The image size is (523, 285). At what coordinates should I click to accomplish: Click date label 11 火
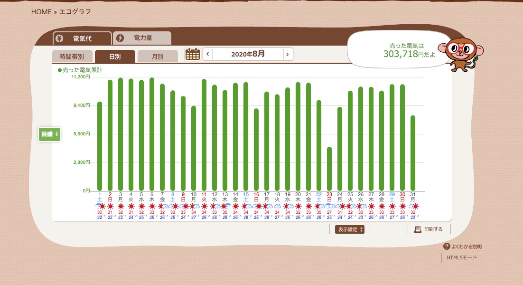point(204,197)
